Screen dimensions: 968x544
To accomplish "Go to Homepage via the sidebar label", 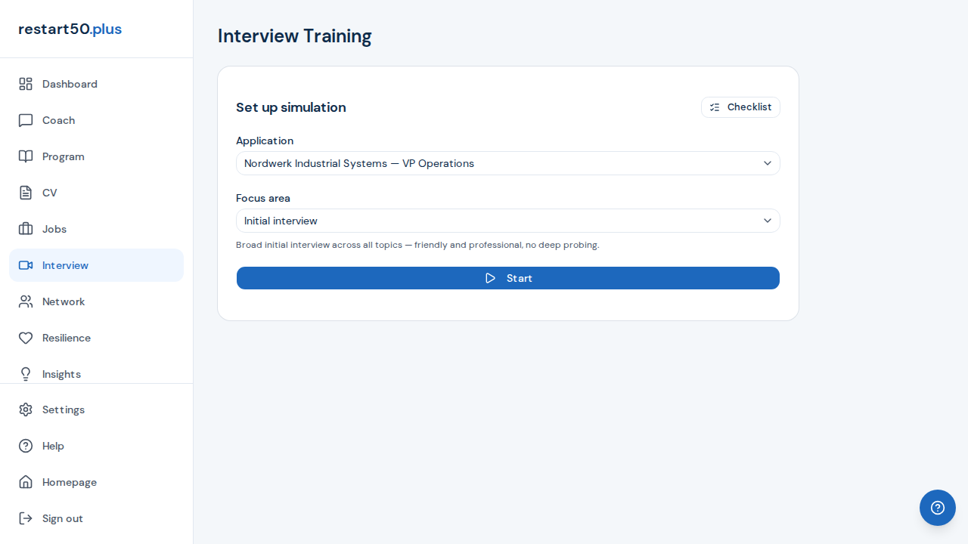I will (70, 482).
